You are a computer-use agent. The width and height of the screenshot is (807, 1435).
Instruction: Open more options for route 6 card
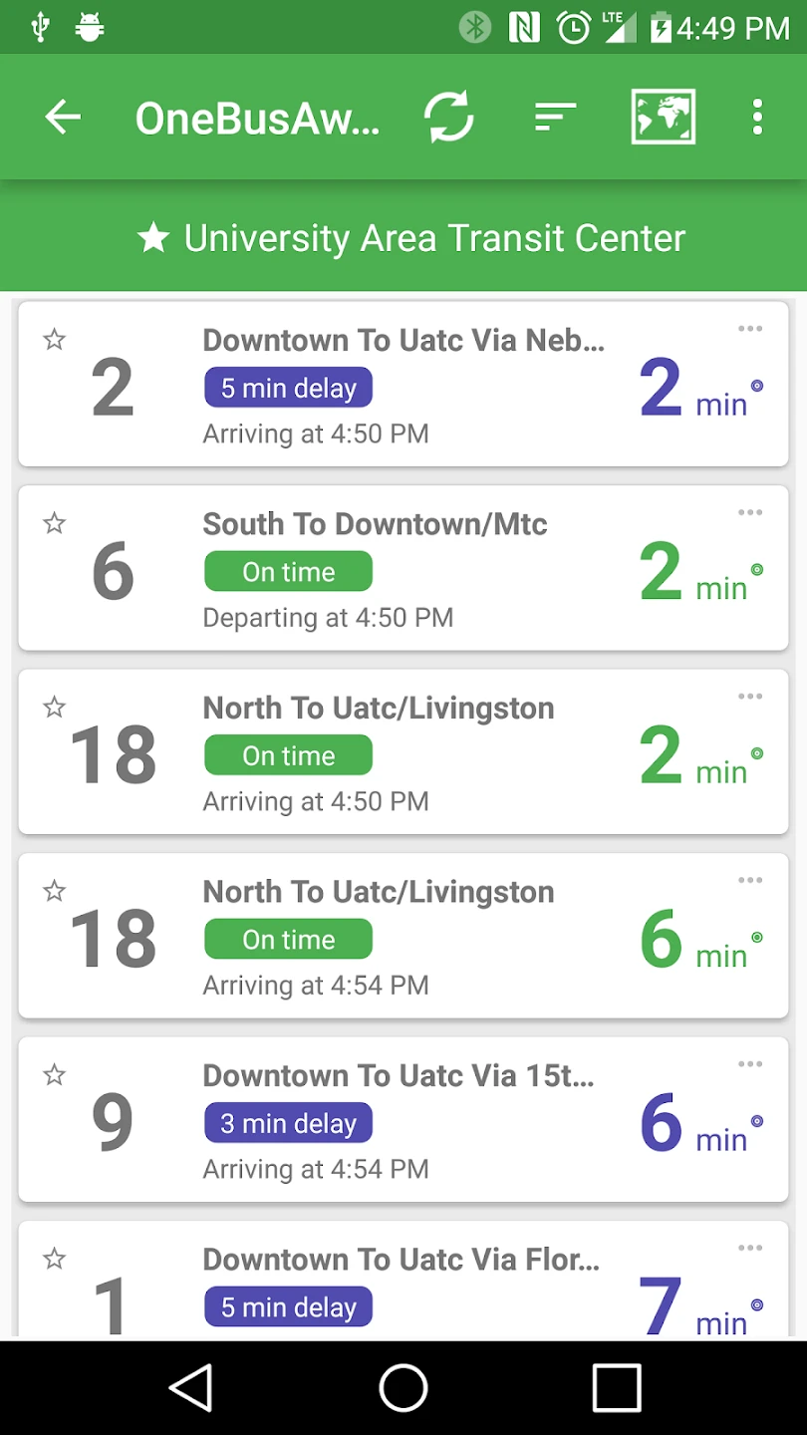click(750, 512)
